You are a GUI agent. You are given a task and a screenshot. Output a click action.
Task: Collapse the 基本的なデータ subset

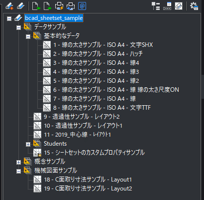coord(28,36)
